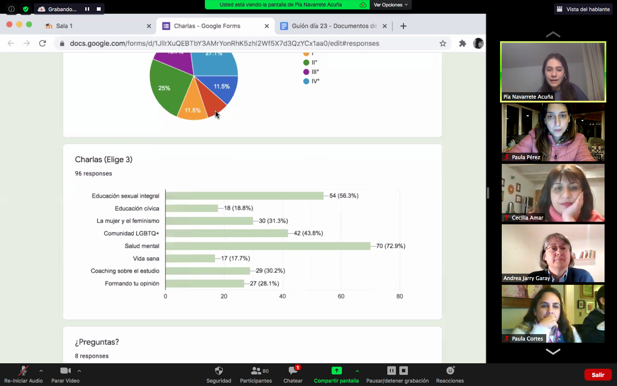Open the Participantes panel
This screenshot has width=617, height=386.
[256, 371]
